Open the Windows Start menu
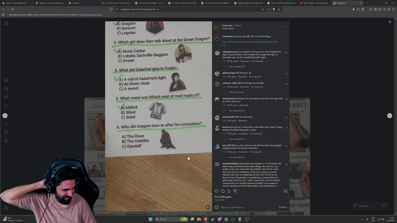The height and width of the screenshot is (223, 397). coord(150,219)
